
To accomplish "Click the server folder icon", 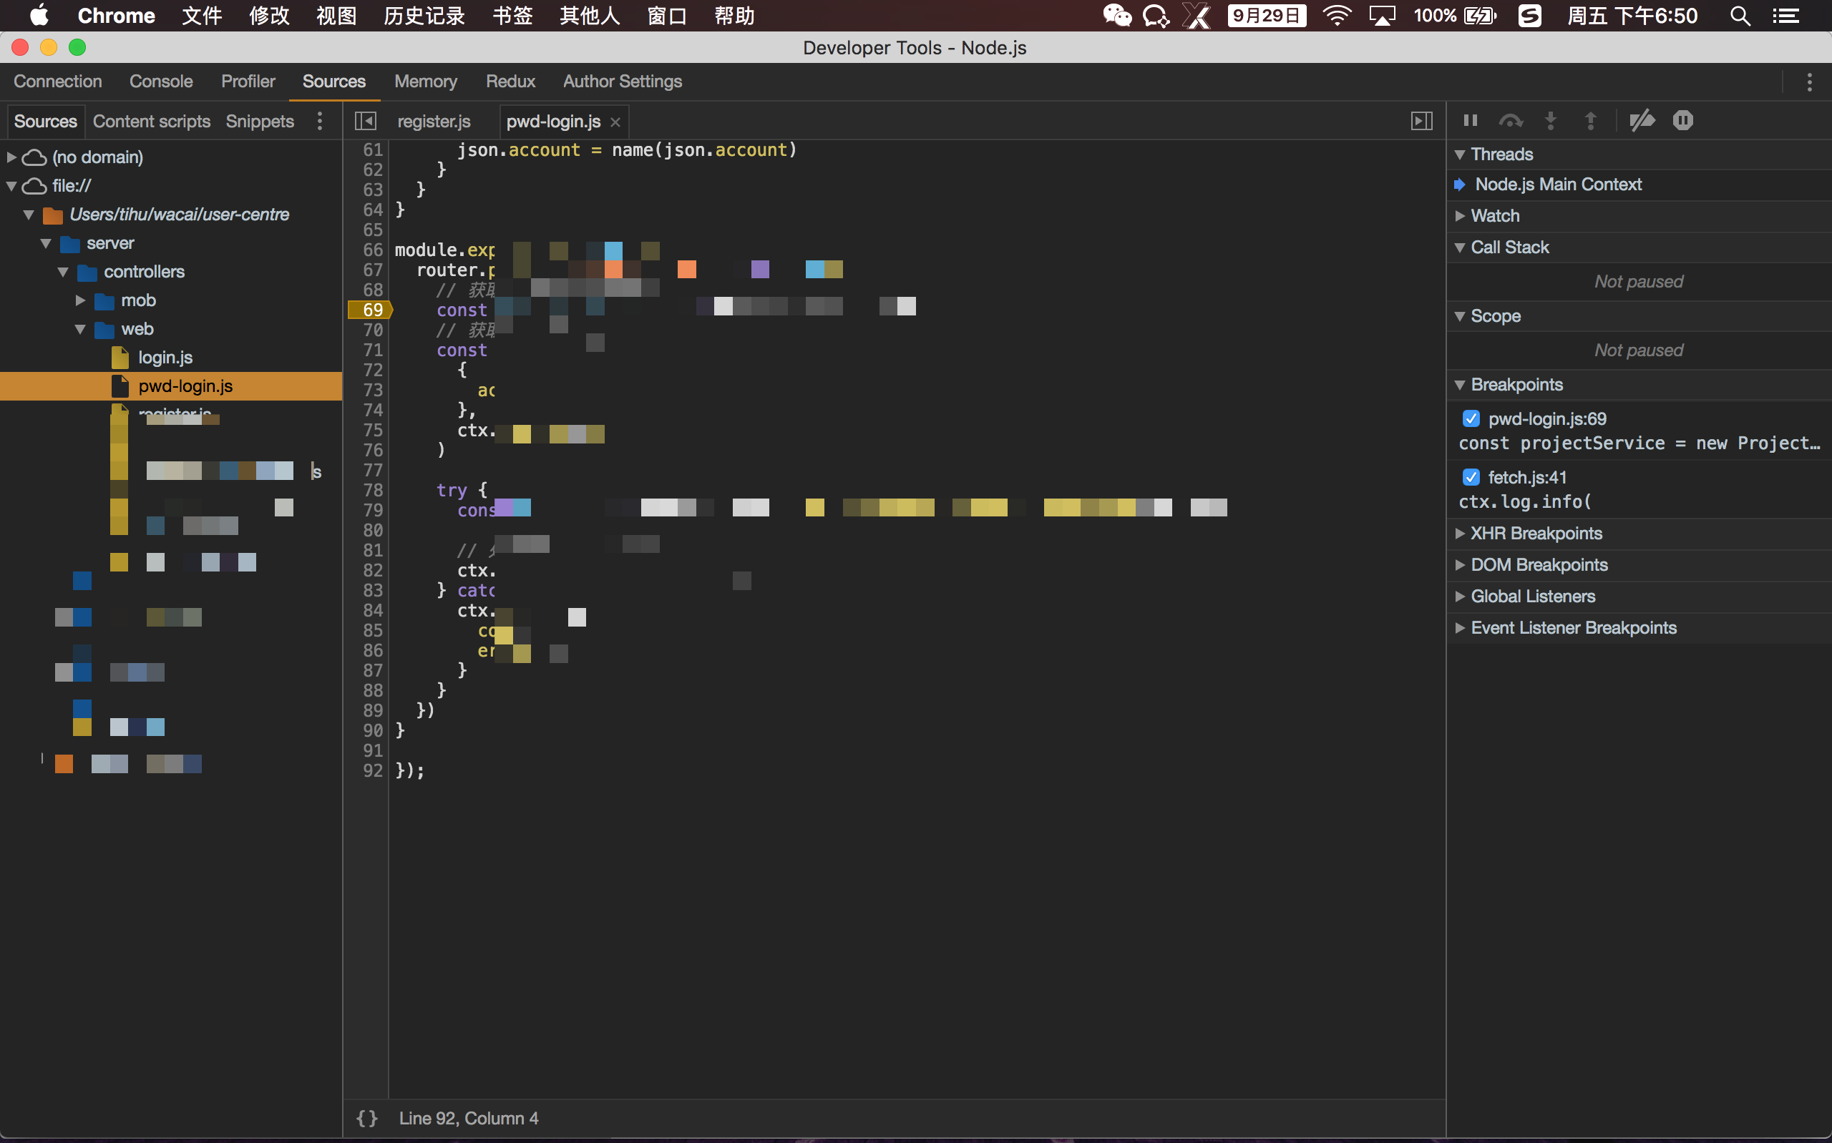I will pos(70,244).
